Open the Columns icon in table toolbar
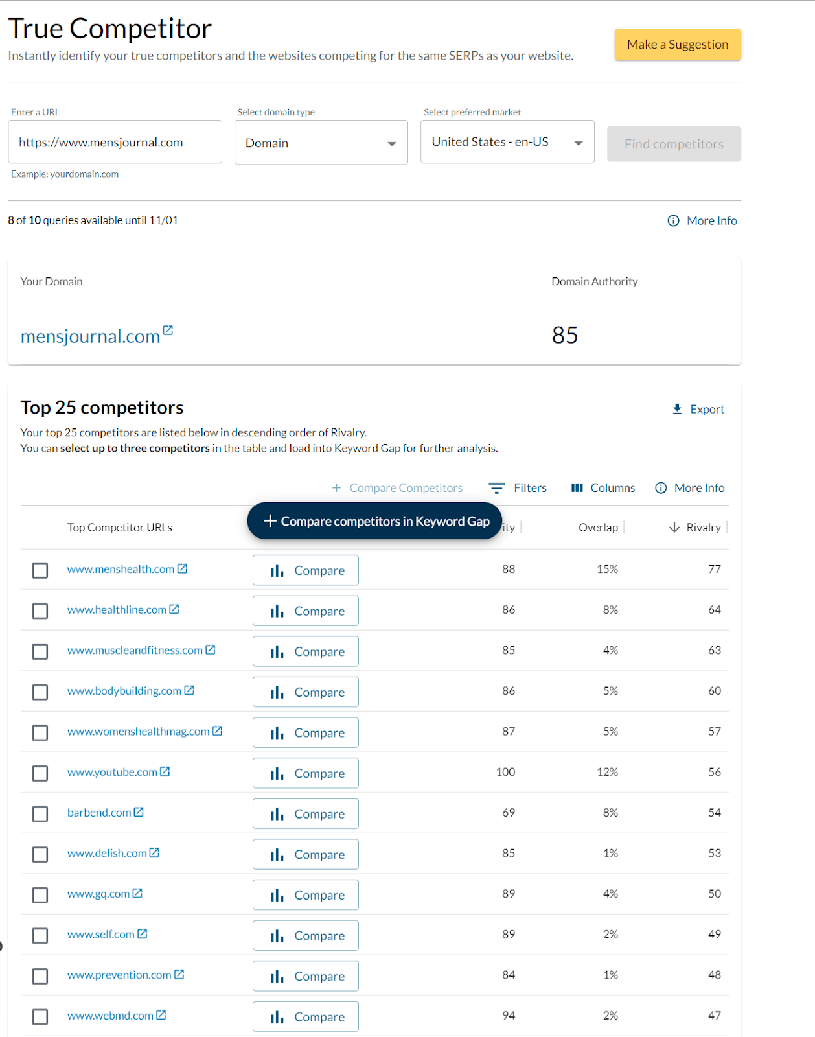 [577, 488]
